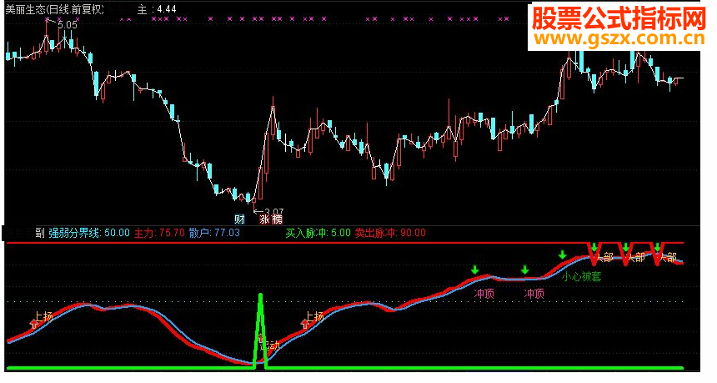Click the 副 indicator label
Image resolution: width=717 pixels, height=383 pixels.
click(40, 233)
